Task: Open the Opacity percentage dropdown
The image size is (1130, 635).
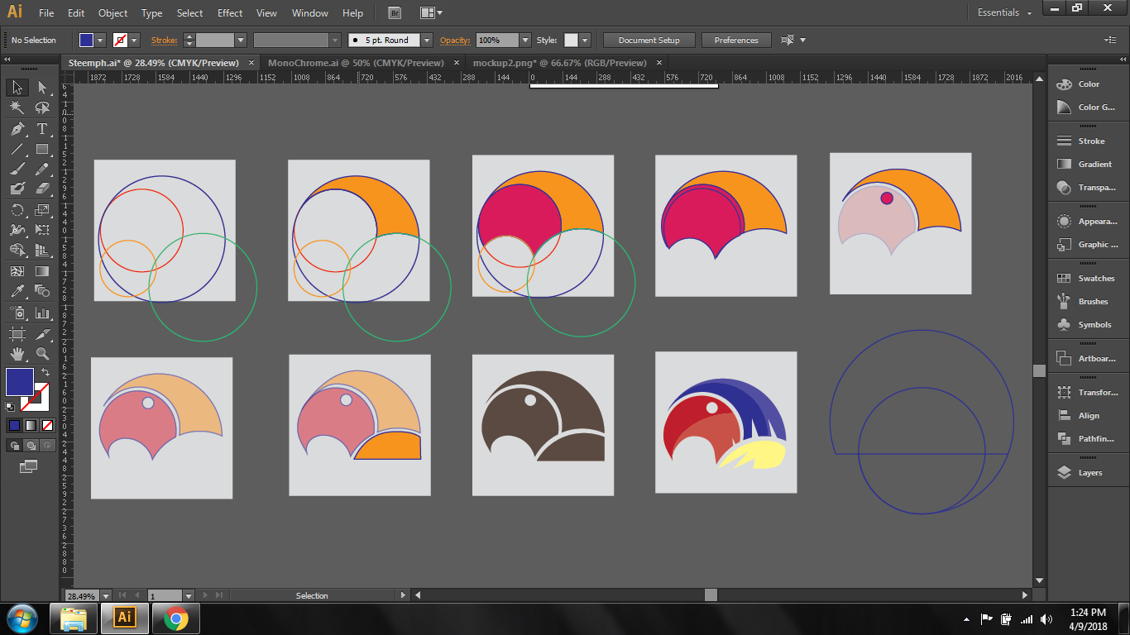Action: 525,40
